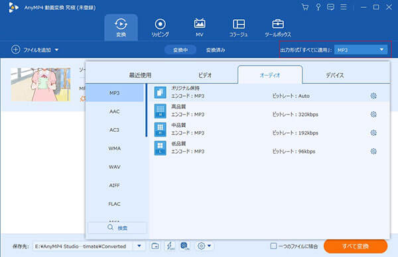Select the ビデオ format tab
This screenshot has height=257, width=398.
[205, 76]
